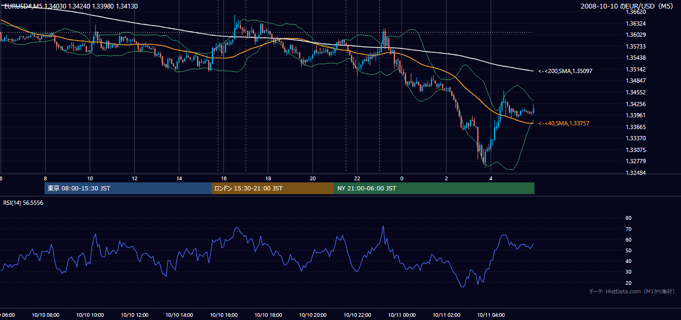Select the London 15:30-21:00 JST session bar
The image size is (681, 320).
click(273, 188)
